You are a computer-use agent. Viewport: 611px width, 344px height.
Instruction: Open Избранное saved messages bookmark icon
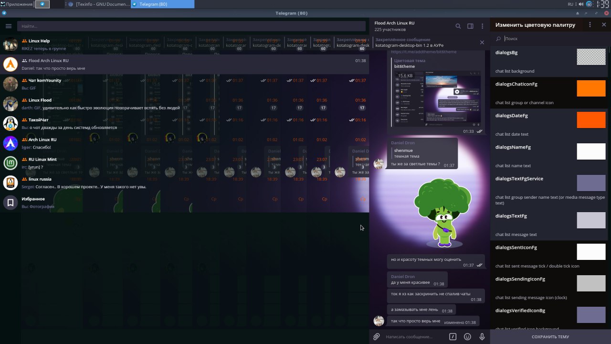tap(11, 203)
